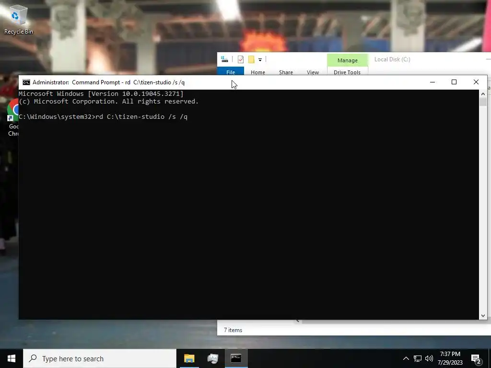The height and width of the screenshot is (368, 491).
Task: Switch to Share ribbon tab in Explorer
Action: point(286,72)
